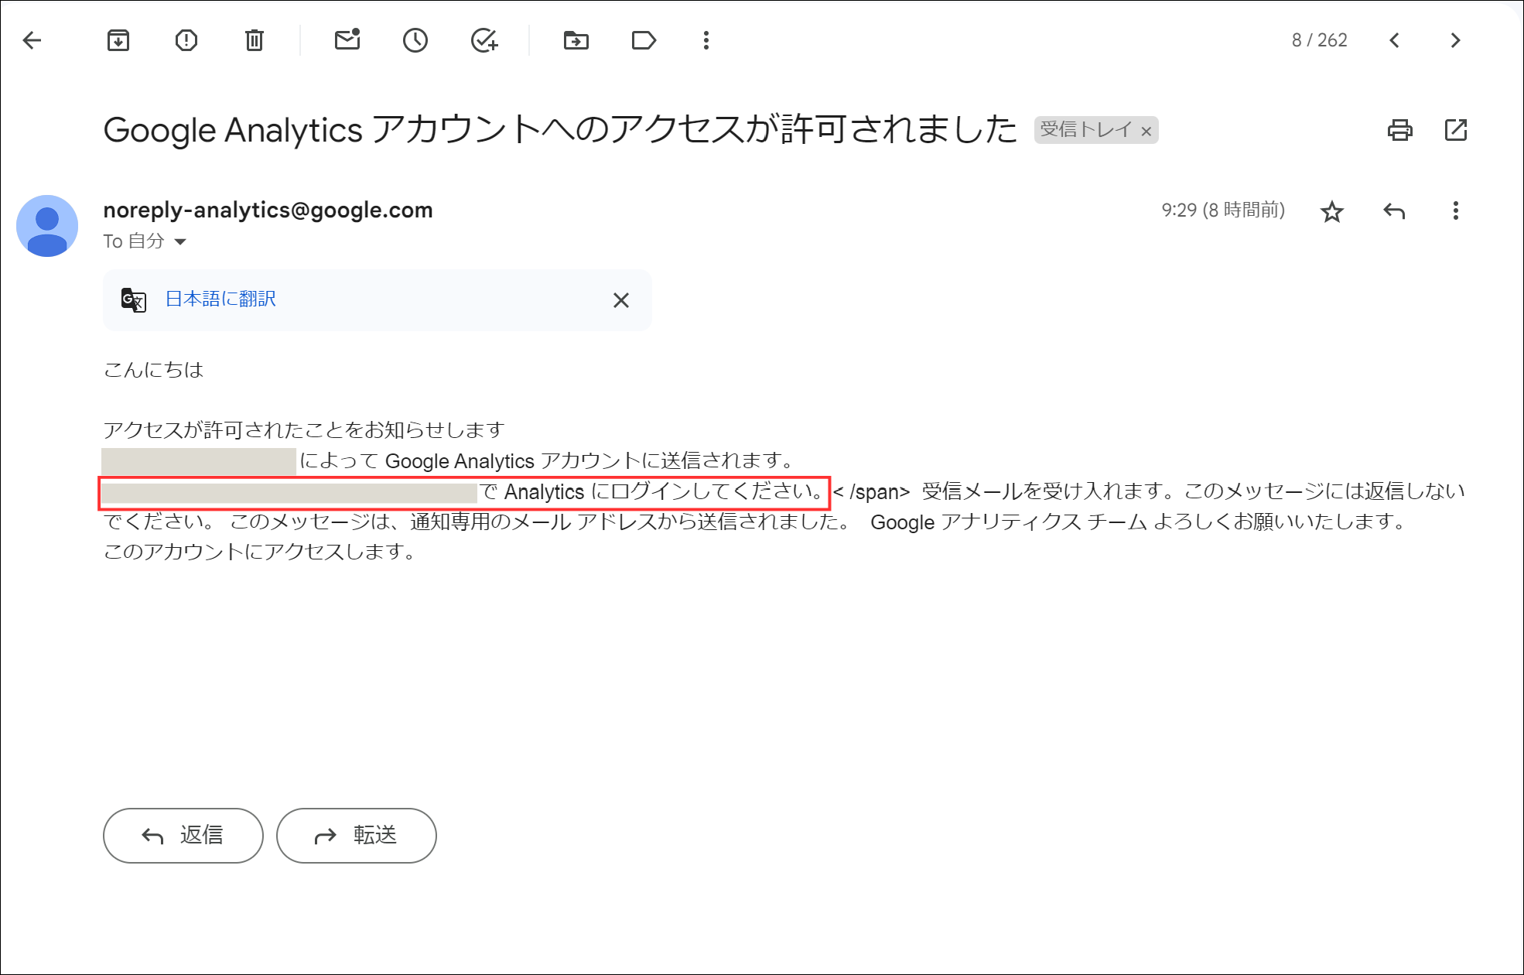Print the whole email conversation

pos(1399,130)
